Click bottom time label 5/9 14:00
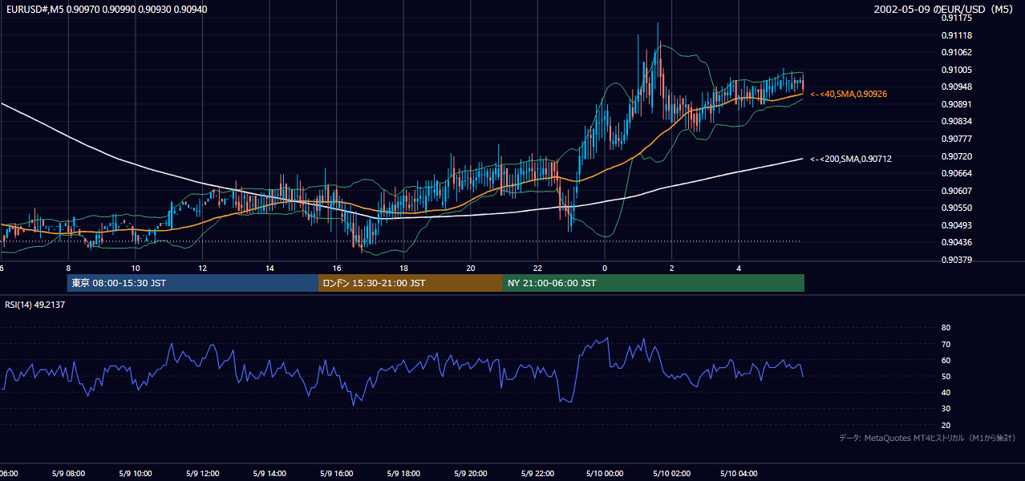Image resolution: width=1025 pixels, height=481 pixels. point(270,474)
